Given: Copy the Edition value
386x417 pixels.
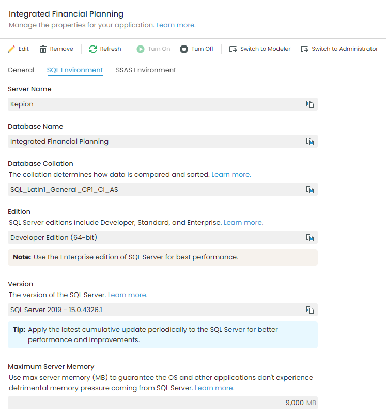Looking at the screenshot, I should pyautogui.click(x=310, y=237).
